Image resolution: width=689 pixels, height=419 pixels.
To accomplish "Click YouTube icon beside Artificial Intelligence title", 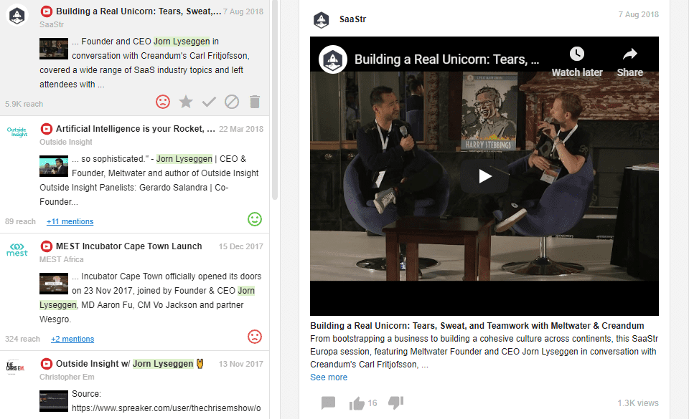I will pos(46,129).
